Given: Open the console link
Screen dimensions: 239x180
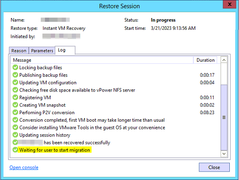Looking at the screenshot, I should (24, 167).
